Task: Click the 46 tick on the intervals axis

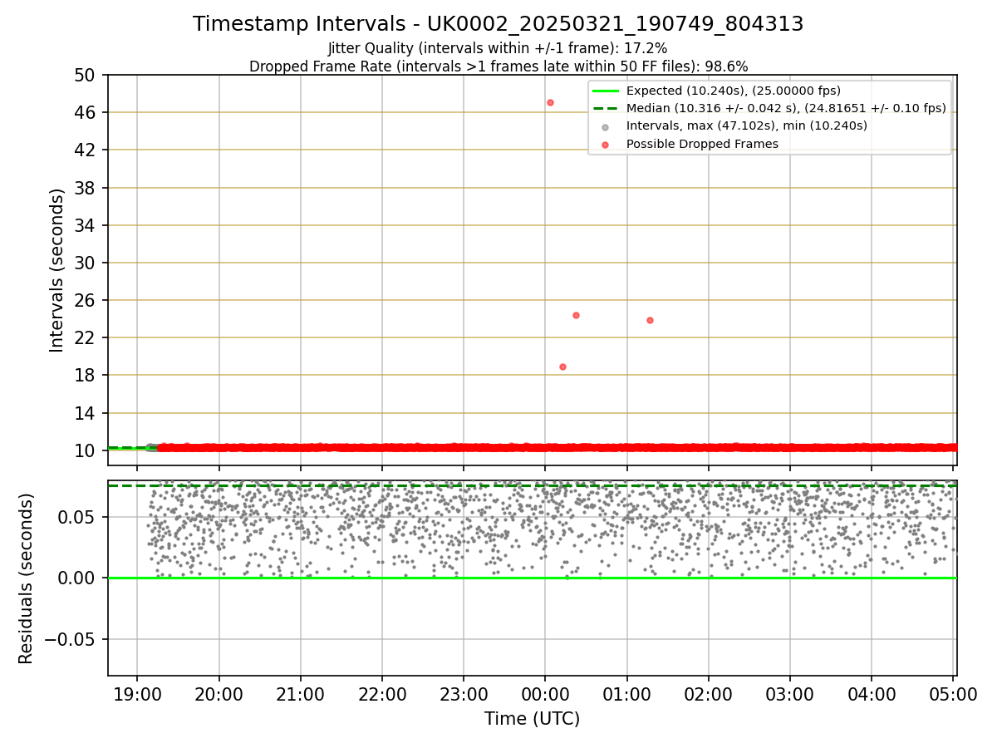Action: coord(86,112)
